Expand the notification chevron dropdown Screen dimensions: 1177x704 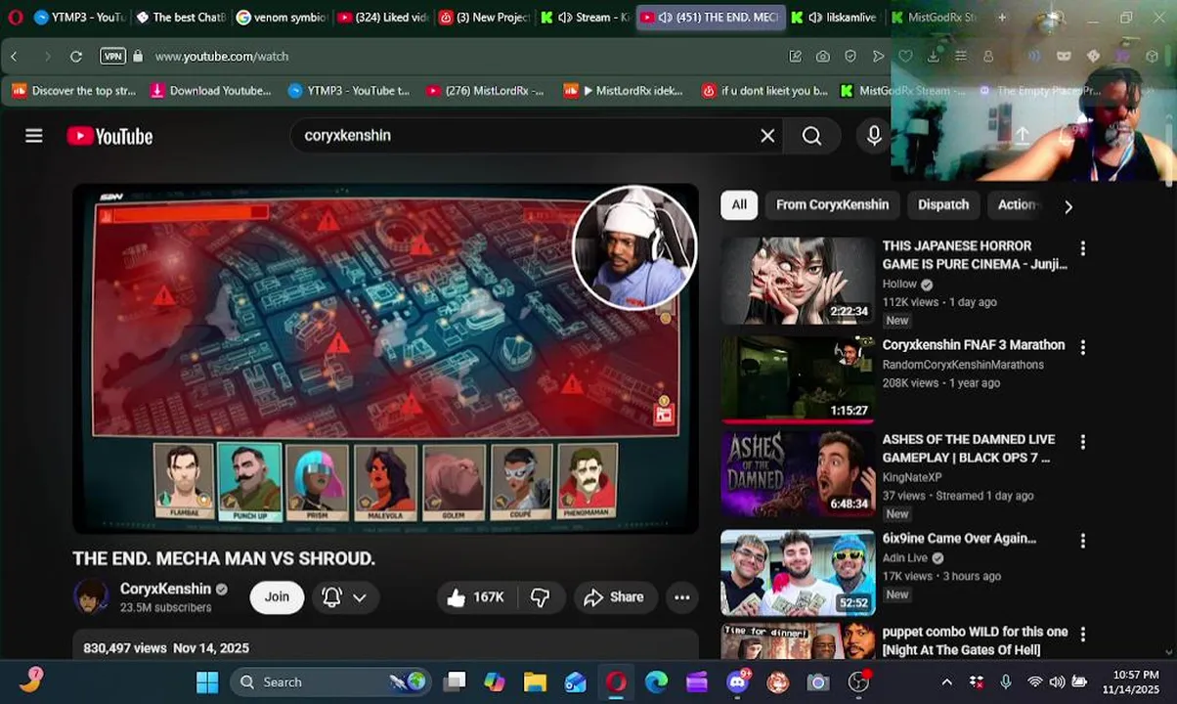360,597
